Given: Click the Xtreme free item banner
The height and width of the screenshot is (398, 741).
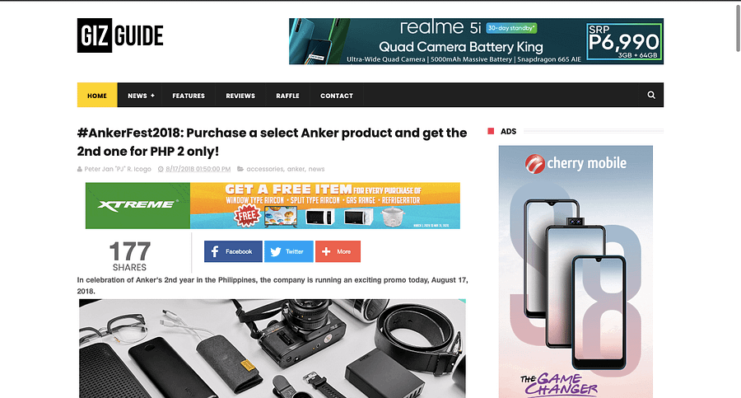Looking at the screenshot, I should 273,205.
